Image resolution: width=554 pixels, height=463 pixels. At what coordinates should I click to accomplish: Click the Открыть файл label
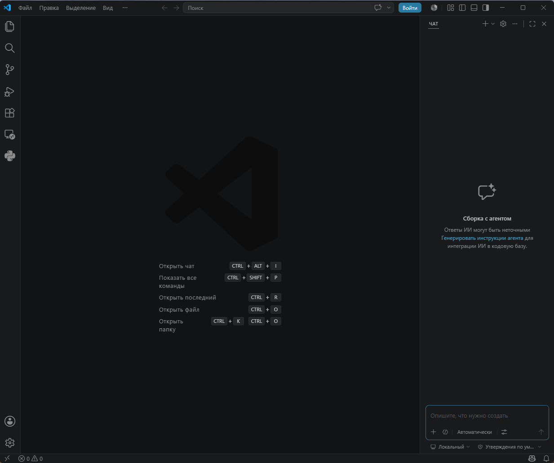click(x=179, y=310)
